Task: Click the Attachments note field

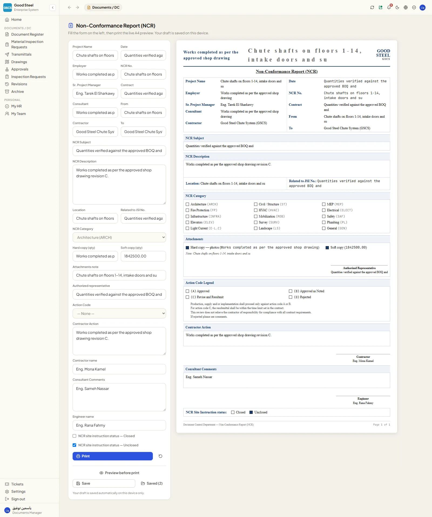Action: 119,275
